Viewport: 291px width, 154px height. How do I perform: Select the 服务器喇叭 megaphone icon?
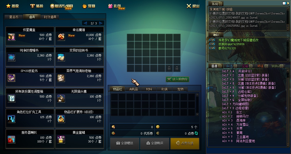tap(11, 140)
